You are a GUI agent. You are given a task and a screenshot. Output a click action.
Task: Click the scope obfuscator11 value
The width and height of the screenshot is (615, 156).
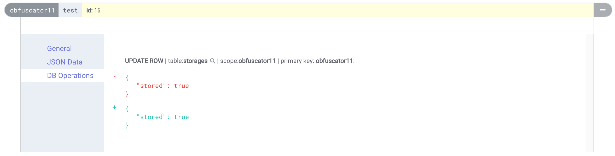pos(257,61)
